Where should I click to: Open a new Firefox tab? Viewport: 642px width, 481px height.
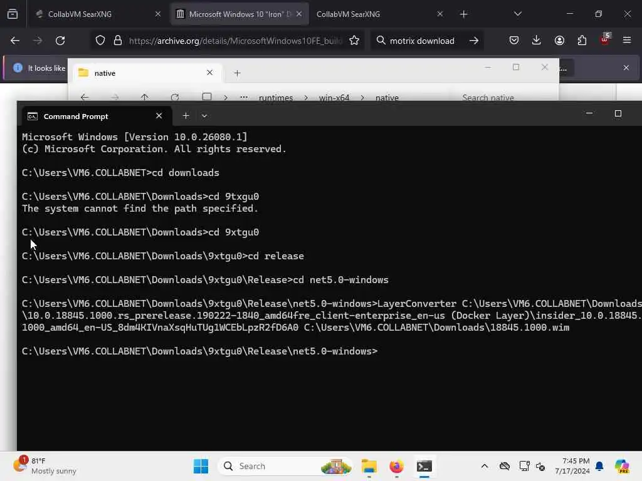(463, 14)
